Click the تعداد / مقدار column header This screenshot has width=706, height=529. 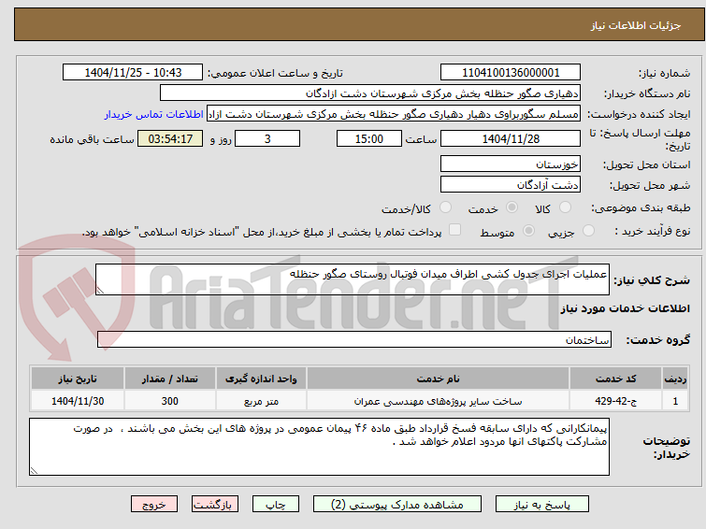click(170, 379)
